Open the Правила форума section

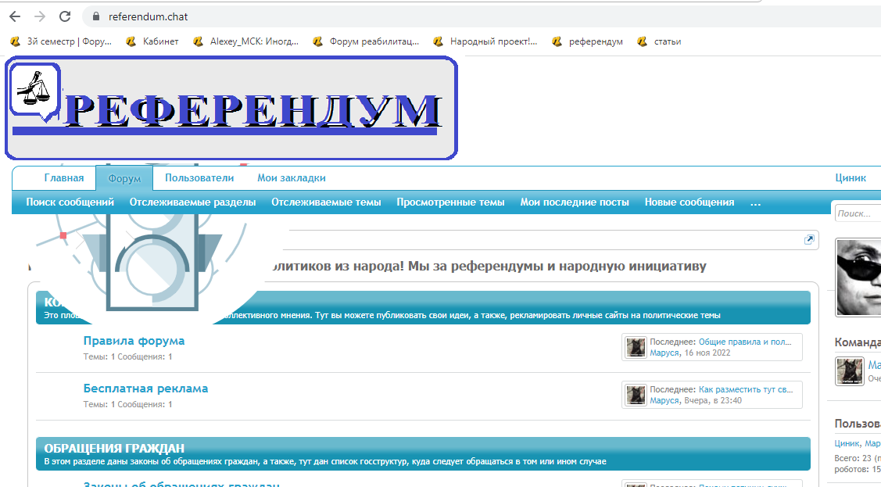tap(134, 341)
